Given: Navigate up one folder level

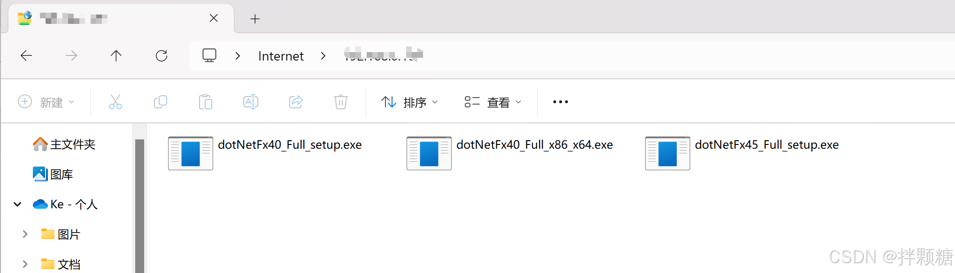Looking at the screenshot, I should click(x=116, y=56).
